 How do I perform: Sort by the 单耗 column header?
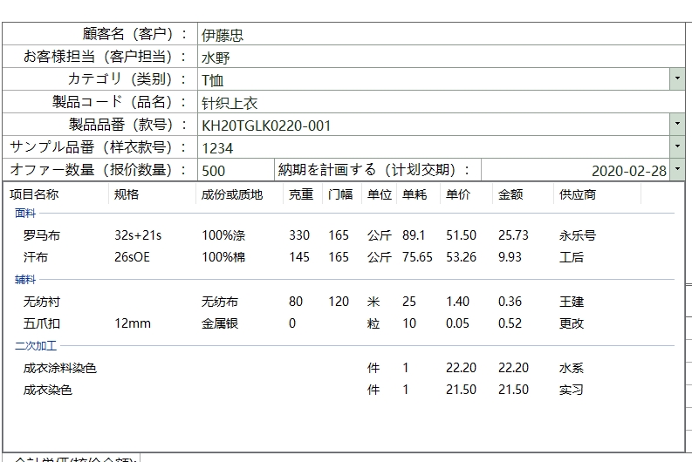(x=418, y=194)
